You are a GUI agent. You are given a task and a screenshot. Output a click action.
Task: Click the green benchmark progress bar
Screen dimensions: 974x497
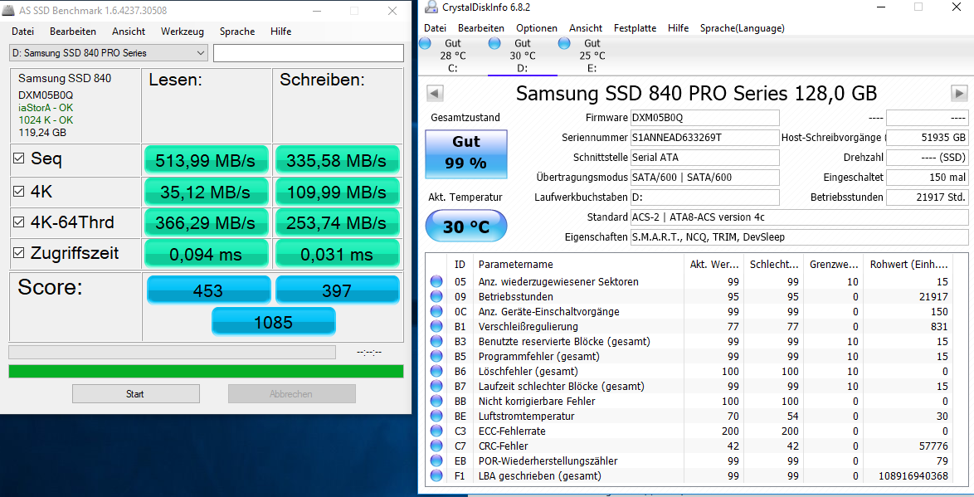(206, 372)
